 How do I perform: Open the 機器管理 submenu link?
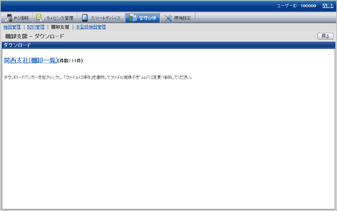click(x=12, y=27)
